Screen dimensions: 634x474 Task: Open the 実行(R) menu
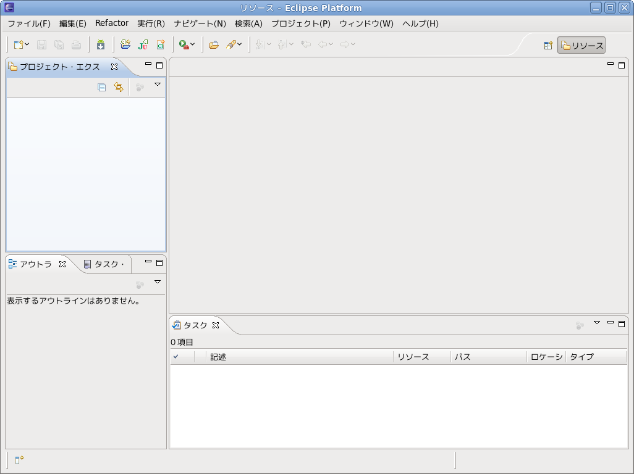[x=151, y=23]
